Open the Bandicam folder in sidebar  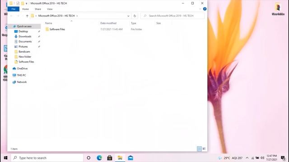click(24, 52)
